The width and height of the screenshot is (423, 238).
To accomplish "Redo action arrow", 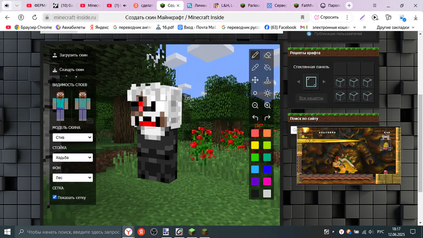I will pos(267,118).
